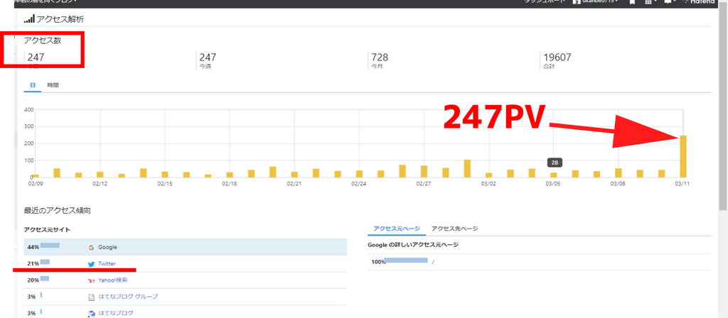Open the はてなブログ source link

pos(116,313)
